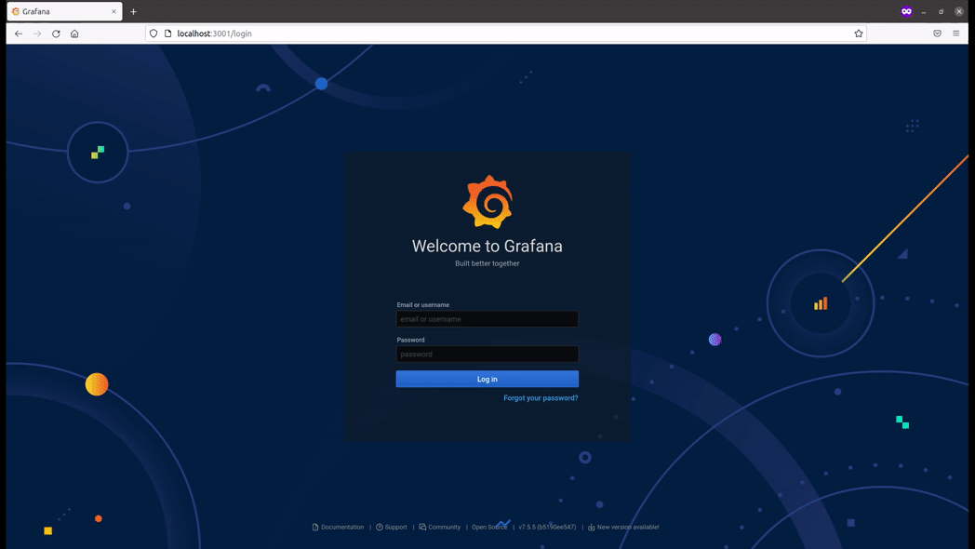Click the shield tracking protection icon
This screenshot has width=975, height=549.
coord(154,33)
